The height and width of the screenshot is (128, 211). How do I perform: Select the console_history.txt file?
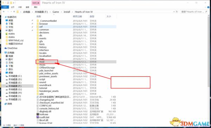coord(49,108)
